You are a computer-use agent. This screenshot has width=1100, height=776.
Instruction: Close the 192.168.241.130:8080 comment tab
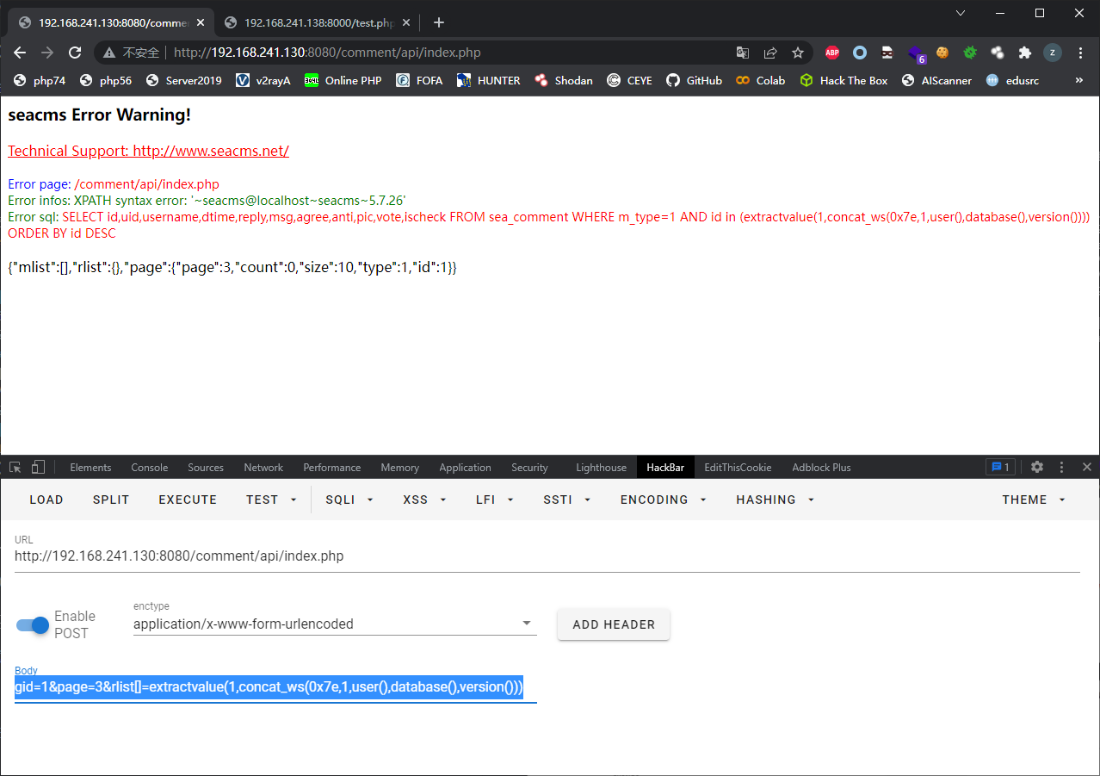(x=201, y=22)
